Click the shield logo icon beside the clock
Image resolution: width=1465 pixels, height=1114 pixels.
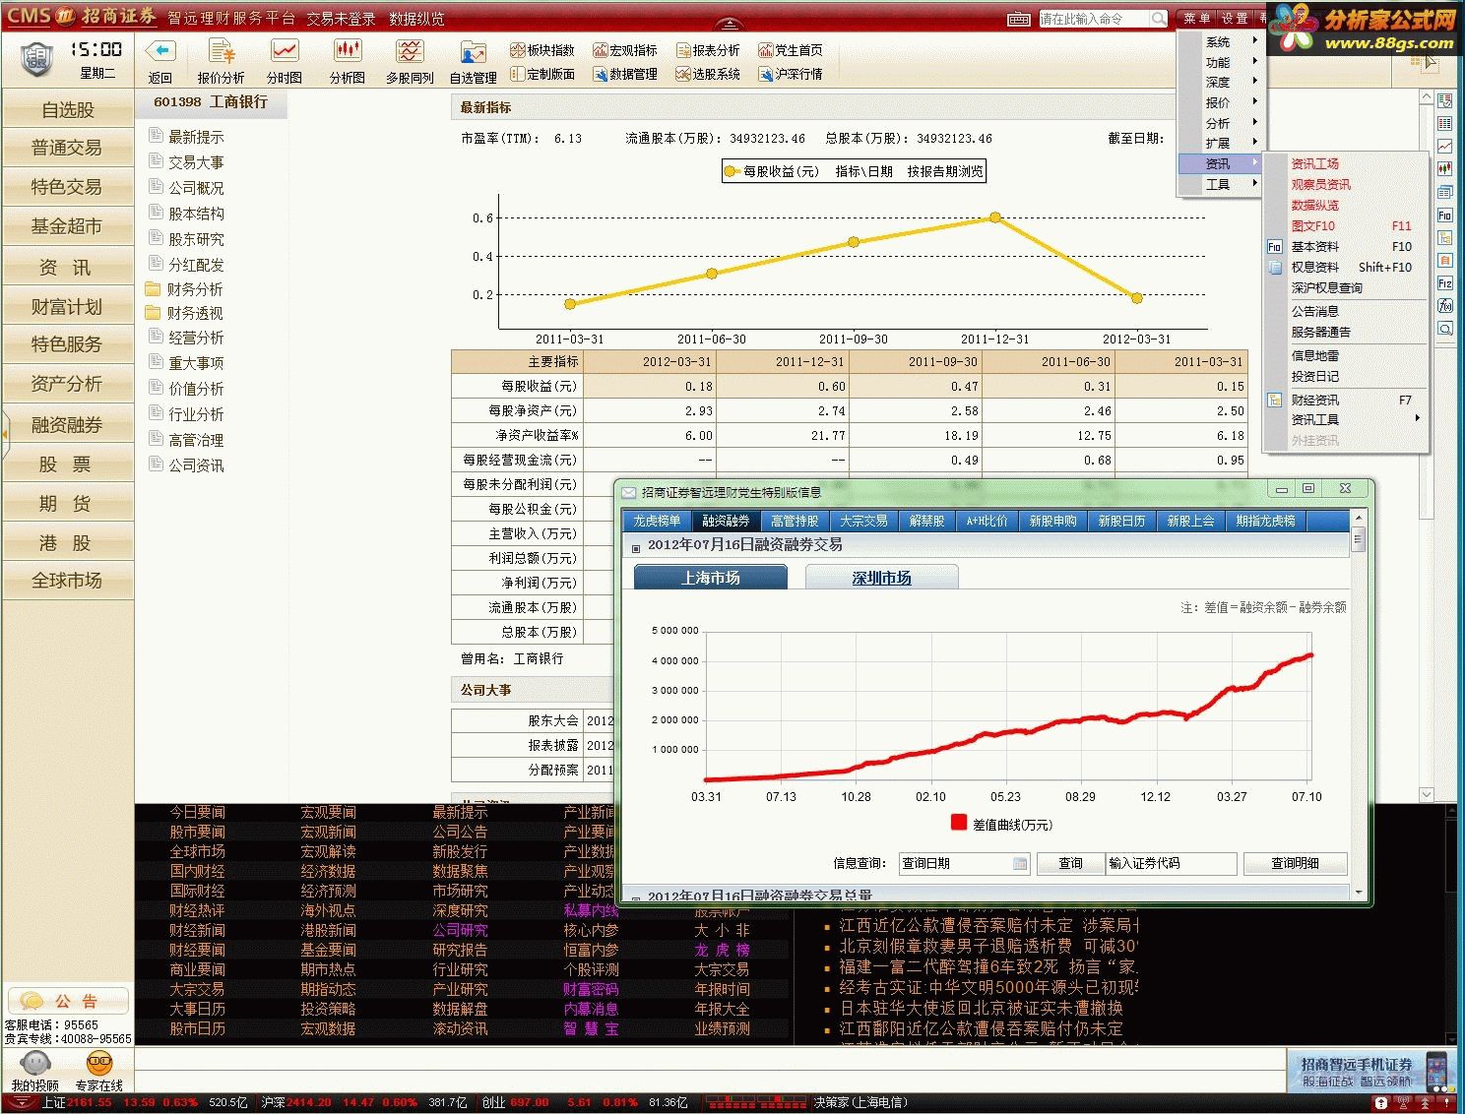point(36,59)
